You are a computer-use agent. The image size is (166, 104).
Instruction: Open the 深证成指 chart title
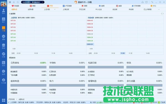[x=91, y=18]
